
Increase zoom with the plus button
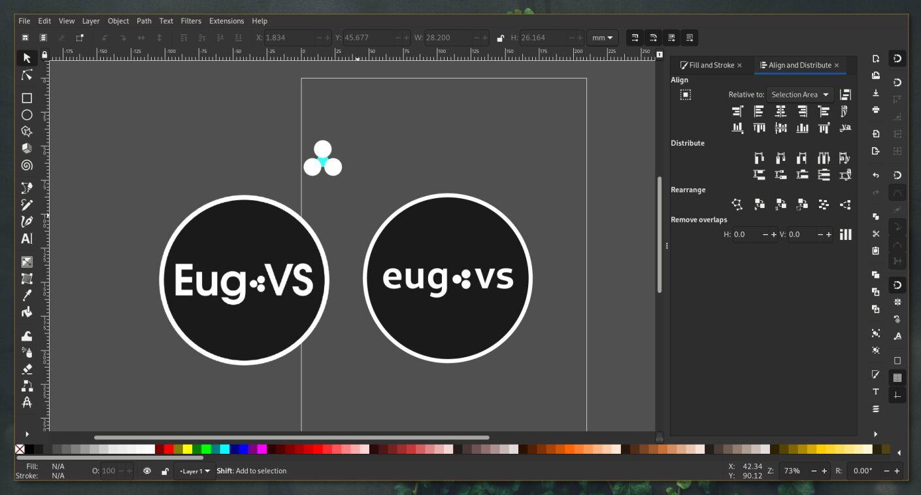click(x=824, y=471)
